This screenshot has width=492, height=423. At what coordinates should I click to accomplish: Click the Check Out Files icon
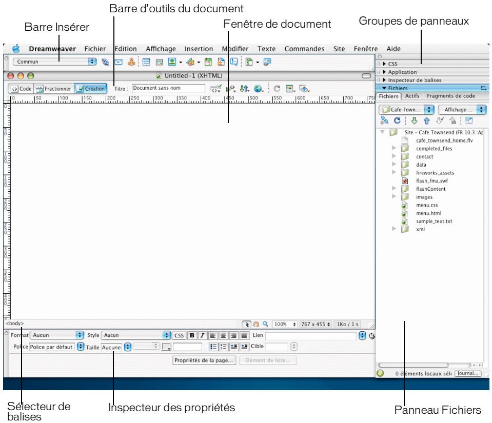click(440, 120)
